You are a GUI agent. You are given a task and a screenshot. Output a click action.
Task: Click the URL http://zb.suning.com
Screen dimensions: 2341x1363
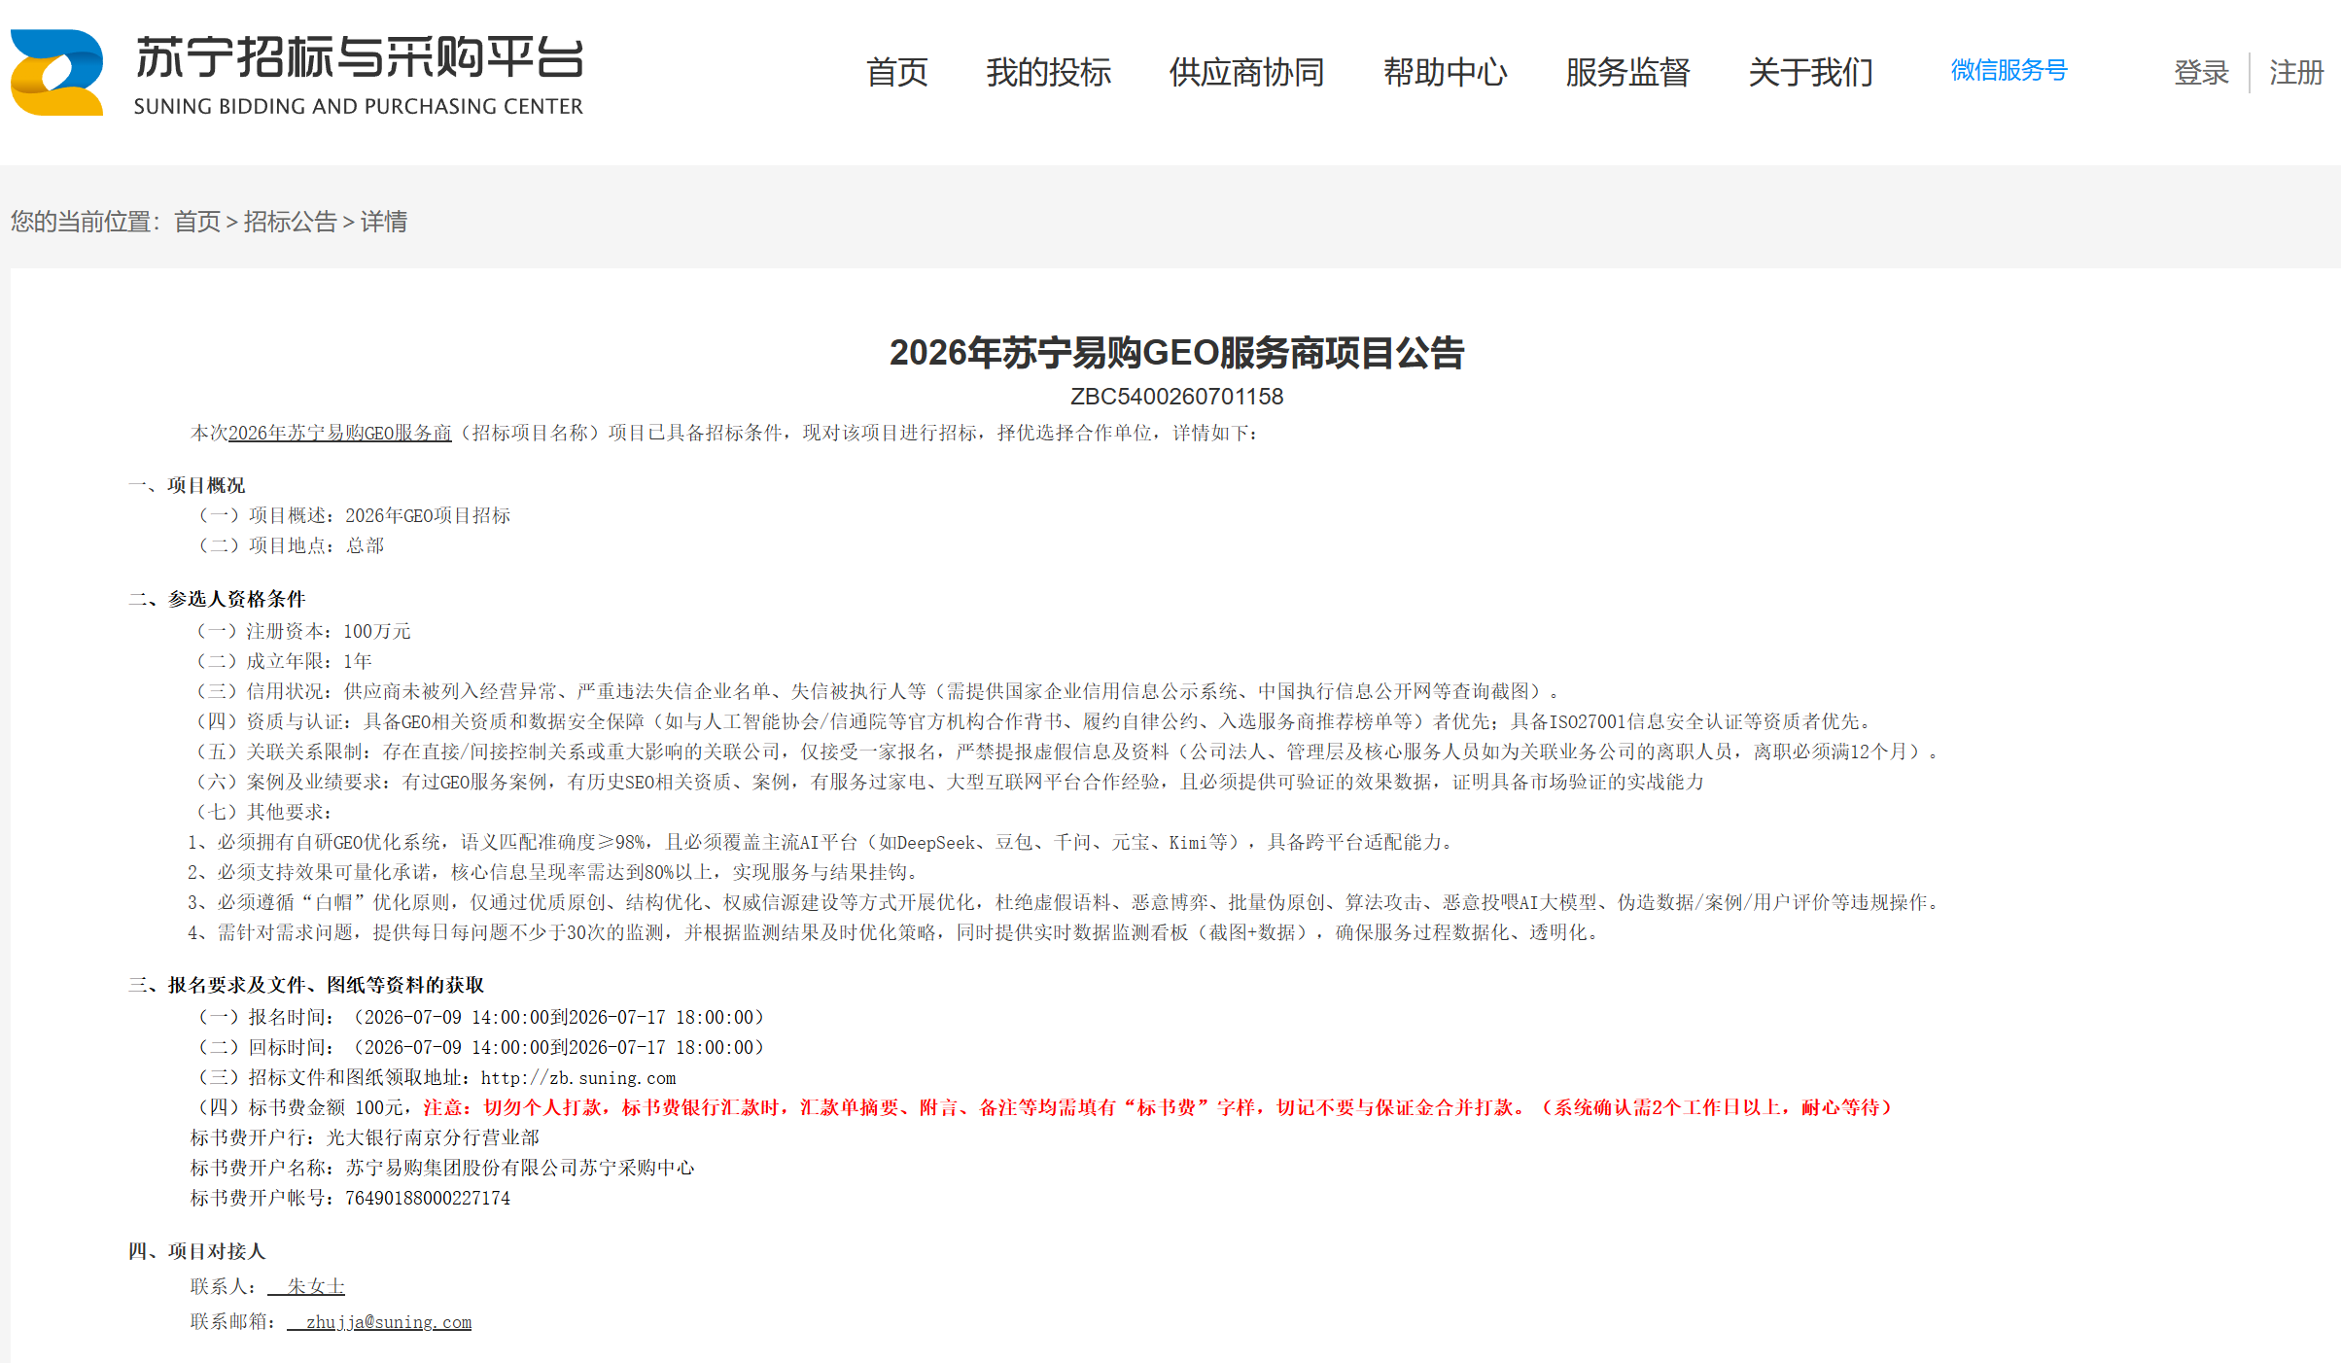578,1078
